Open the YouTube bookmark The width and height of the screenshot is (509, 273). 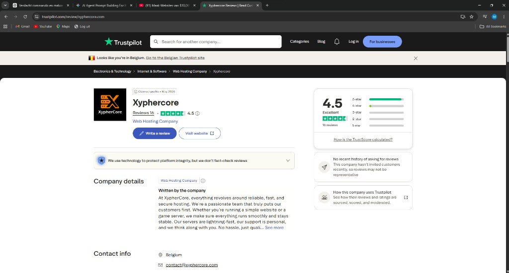pyautogui.click(x=43, y=27)
